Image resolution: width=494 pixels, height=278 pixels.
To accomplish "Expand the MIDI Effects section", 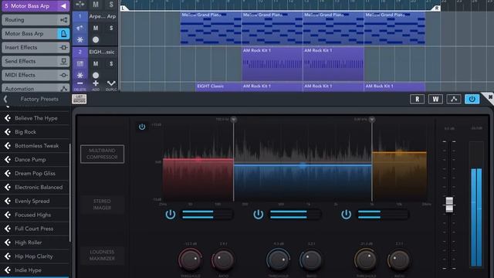I will point(36,76).
